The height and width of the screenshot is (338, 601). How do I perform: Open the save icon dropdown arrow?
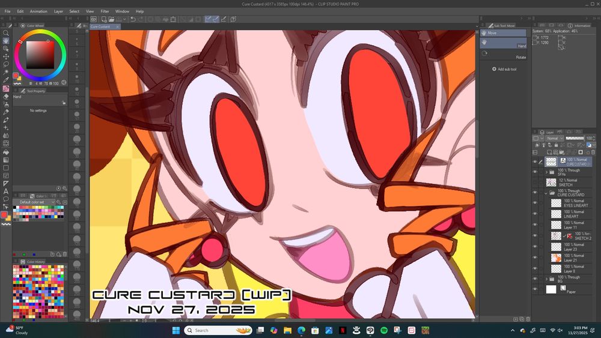(x=124, y=19)
